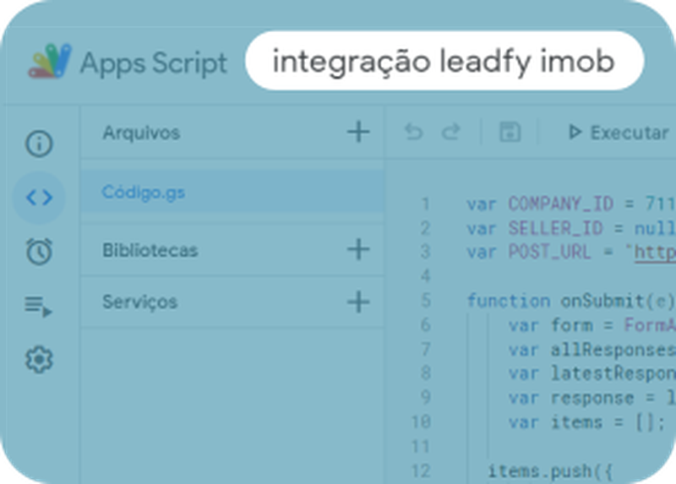Screen dimensions: 676x484
Task: Run the script with Executar button
Action: point(619,133)
